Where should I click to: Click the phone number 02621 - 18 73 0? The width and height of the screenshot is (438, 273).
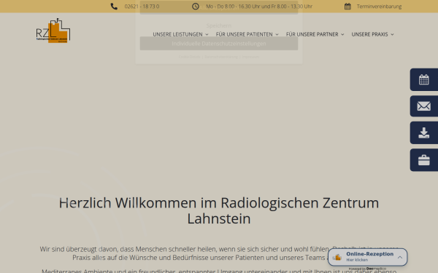coord(142,7)
